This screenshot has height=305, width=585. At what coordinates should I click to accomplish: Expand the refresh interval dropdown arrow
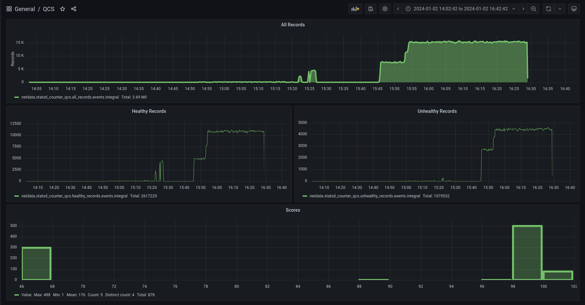point(560,9)
